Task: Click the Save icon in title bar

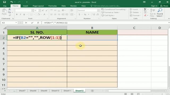Action: [x=5, y=2]
